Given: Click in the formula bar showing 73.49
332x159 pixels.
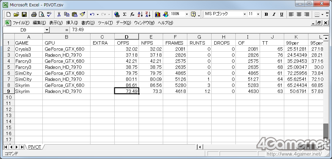Looking at the screenshot, I should [199, 30].
